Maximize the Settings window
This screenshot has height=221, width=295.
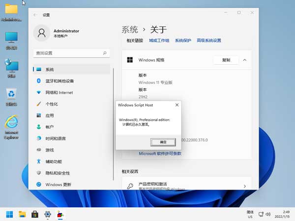click(239, 13)
